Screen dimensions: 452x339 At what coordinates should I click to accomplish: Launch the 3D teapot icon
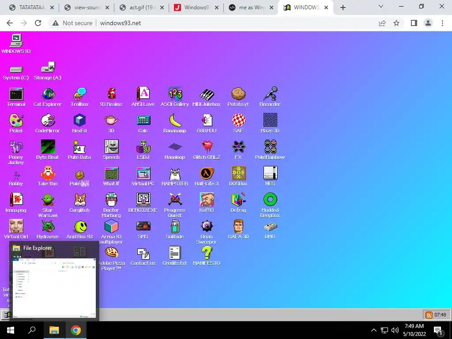coord(111,124)
